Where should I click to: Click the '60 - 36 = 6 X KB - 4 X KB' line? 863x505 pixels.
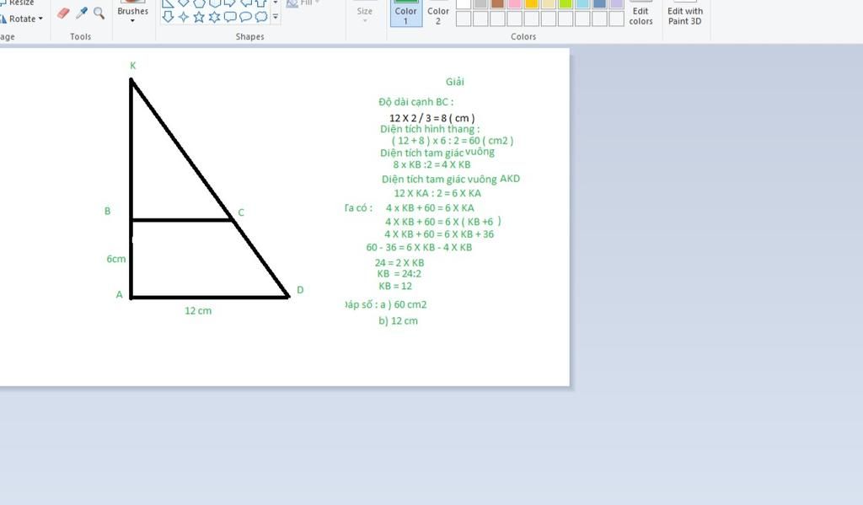coord(419,247)
